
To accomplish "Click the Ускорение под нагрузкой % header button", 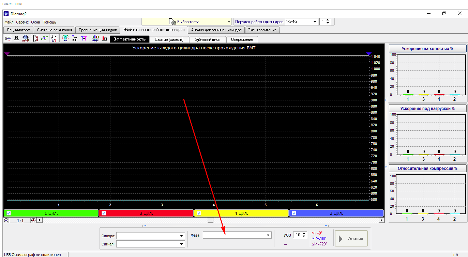I will click(x=427, y=108).
